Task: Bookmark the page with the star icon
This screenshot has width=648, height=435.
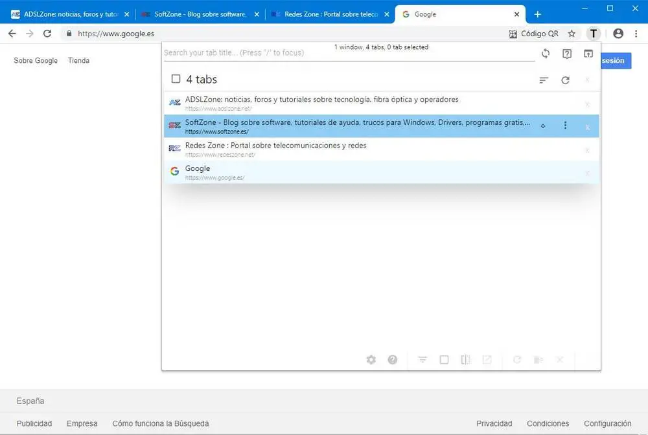Action: tap(572, 34)
